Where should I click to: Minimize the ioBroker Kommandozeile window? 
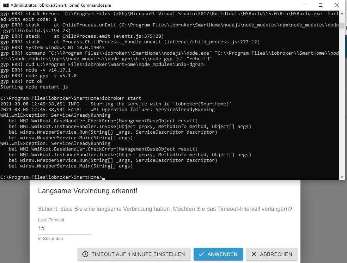click(305, 5)
